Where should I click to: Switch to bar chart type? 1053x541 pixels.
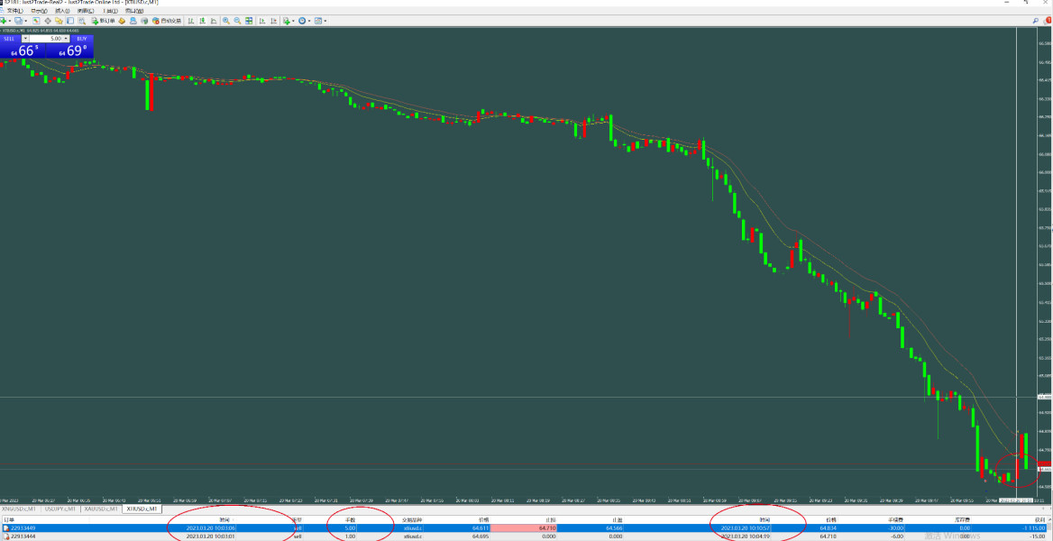click(x=191, y=21)
